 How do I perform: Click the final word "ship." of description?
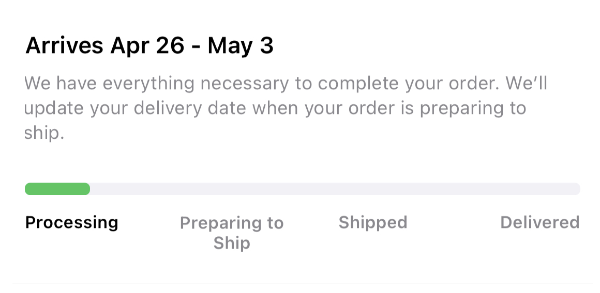click(44, 133)
